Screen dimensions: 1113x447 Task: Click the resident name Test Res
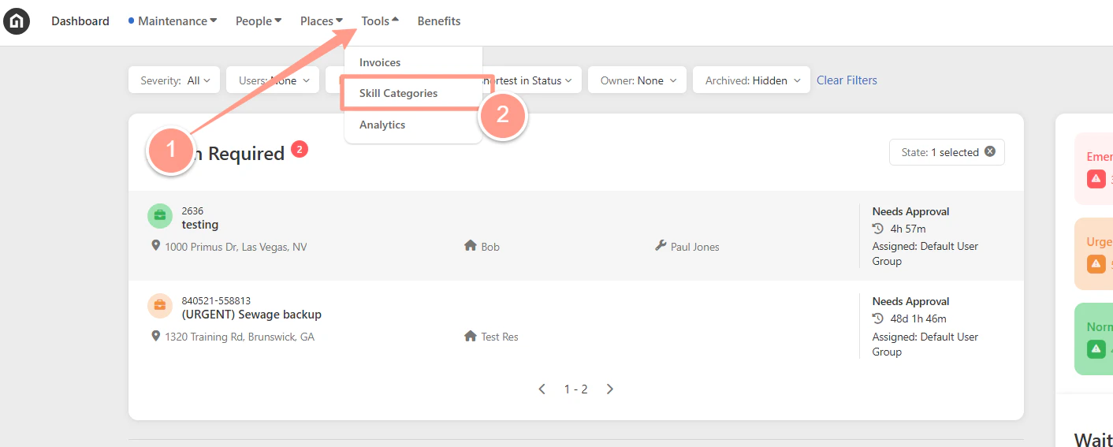tap(500, 337)
